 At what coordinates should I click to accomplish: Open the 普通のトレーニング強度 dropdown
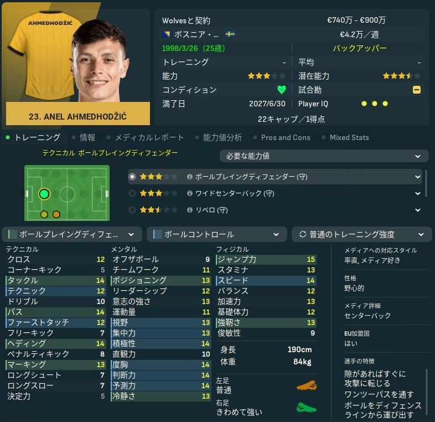[362, 234]
